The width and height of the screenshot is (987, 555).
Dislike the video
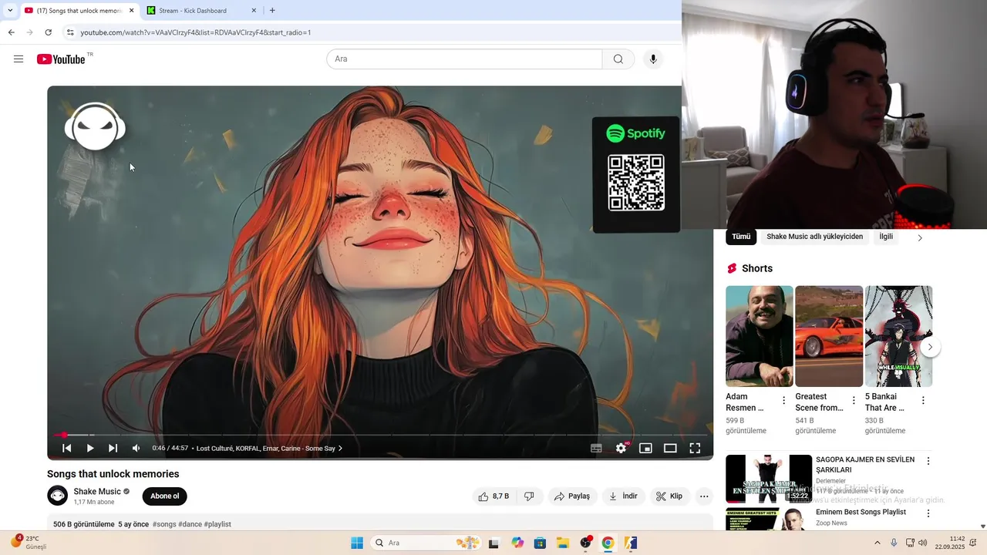529,496
